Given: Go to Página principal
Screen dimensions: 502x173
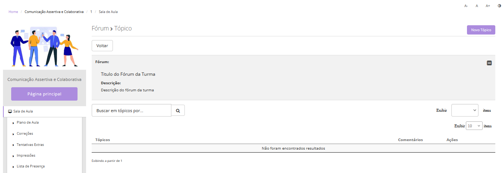Looking at the screenshot, I should (44, 94).
